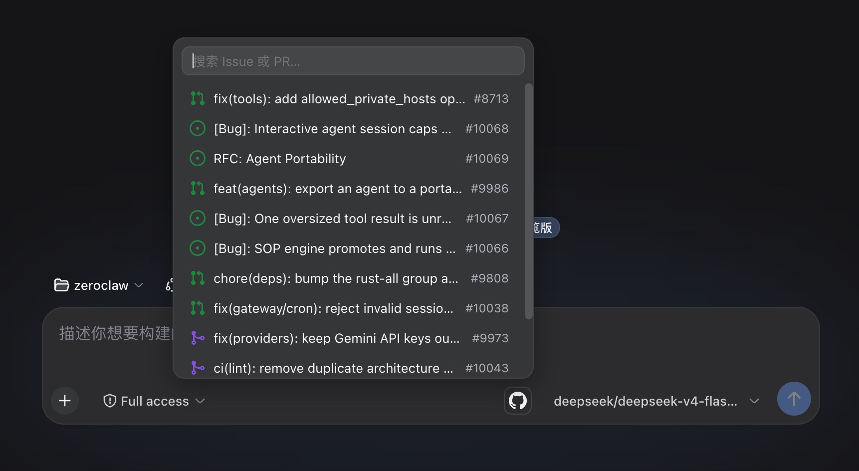Image resolution: width=859 pixels, height=471 pixels.
Task: Click open issue icon for #10068
Action: [198, 129]
